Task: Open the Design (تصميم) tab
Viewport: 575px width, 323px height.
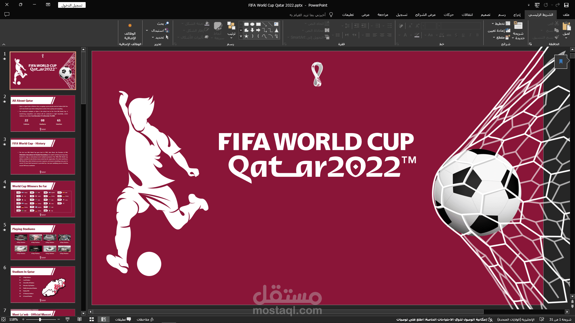Action: click(485, 15)
